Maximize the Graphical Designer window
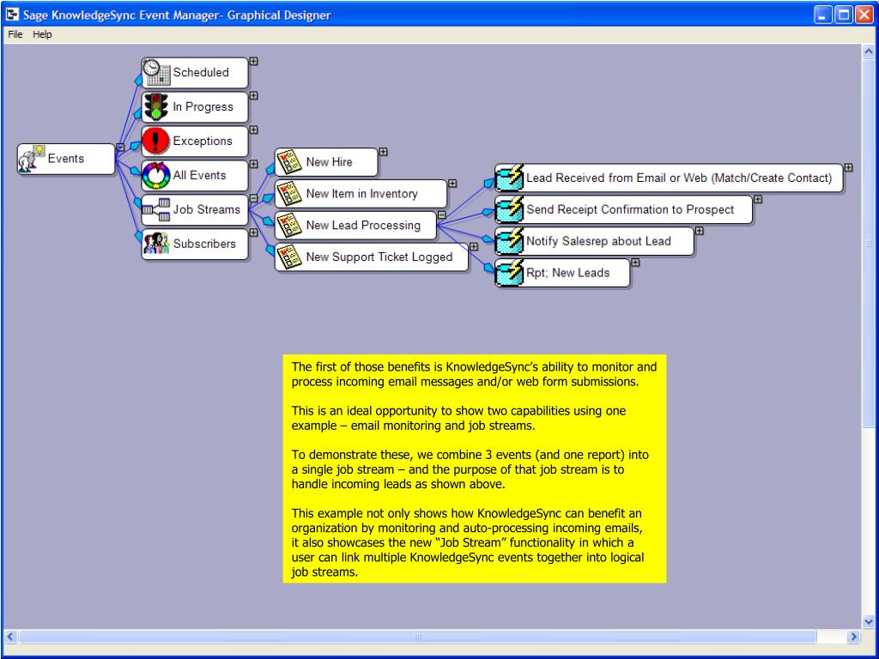The width and height of the screenshot is (879, 659). point(844,15)
